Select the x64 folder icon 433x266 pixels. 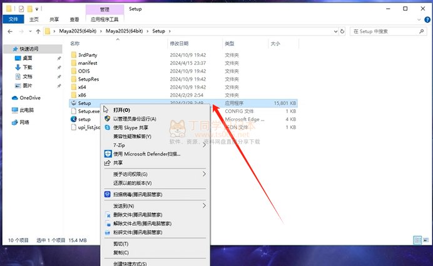click(73, 87)
